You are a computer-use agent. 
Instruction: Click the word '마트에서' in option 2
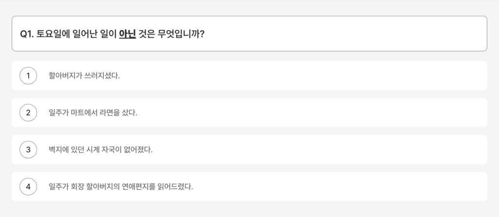[x=79, y=112]
